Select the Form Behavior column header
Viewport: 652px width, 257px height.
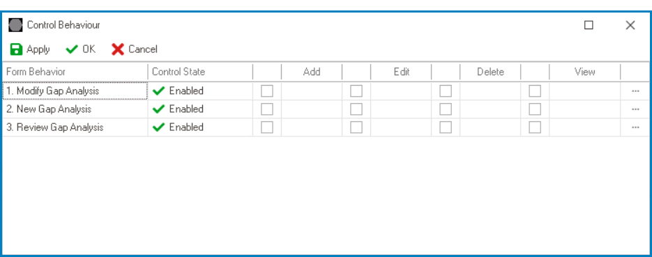75,72
